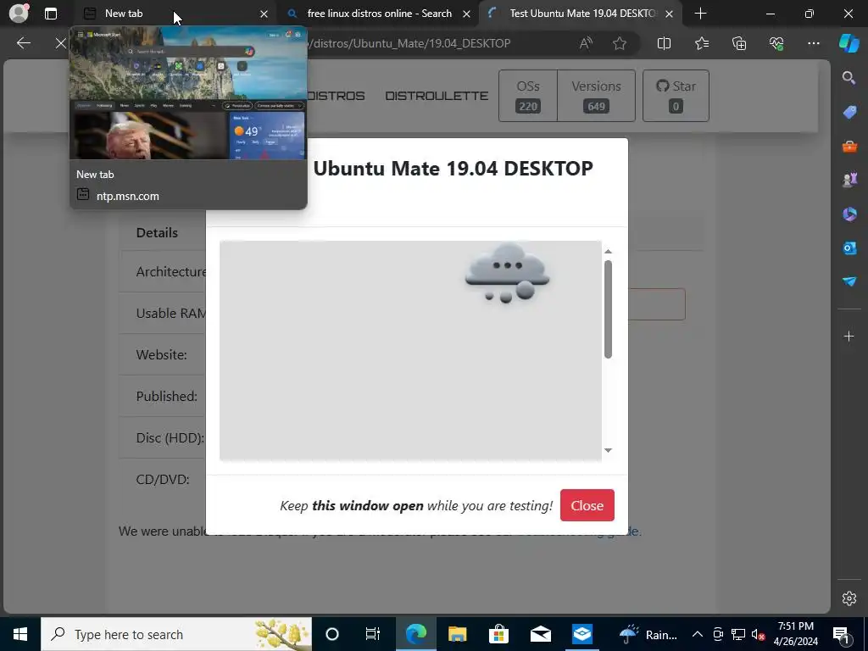The image size is (868, 651).
Task: Close the Ubuntu Mate test dialog
Action: coord(587,505)
